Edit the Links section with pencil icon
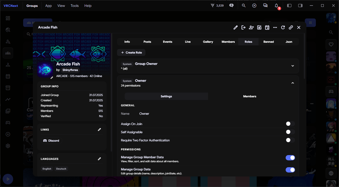The image size is (339, 187). [99, 130]
